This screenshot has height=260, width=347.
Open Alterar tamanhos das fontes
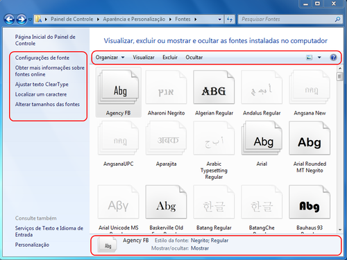point(47,104)
